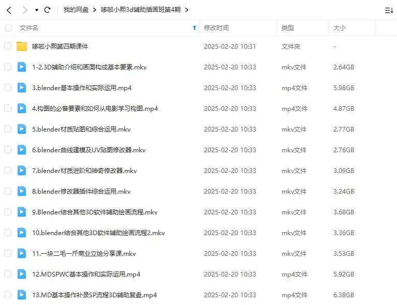The image size is (397, 305).
Task: Check the box for 12.MDSPWC基本操作 file
Action: coord(8,274)
